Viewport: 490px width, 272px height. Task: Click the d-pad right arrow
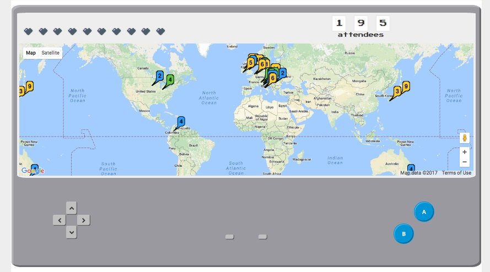tap(83, 220)
